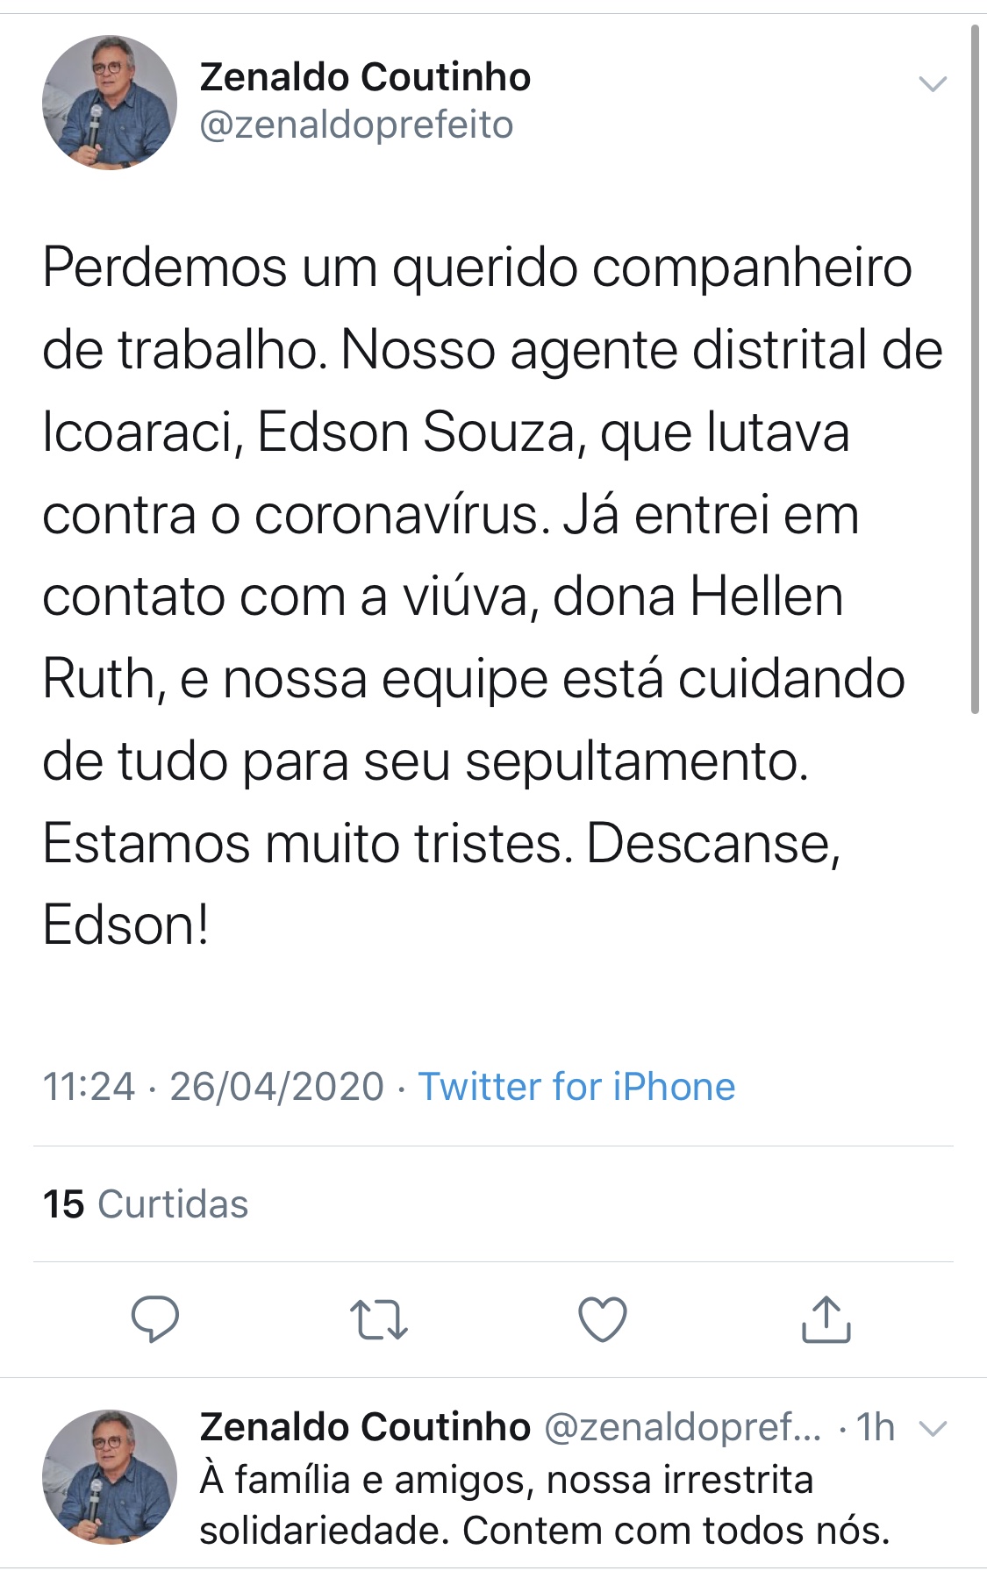The image size is (987, 1571).
Task: Click the main tweet text about Edson Souza
Action: click(x=491, y=596)
